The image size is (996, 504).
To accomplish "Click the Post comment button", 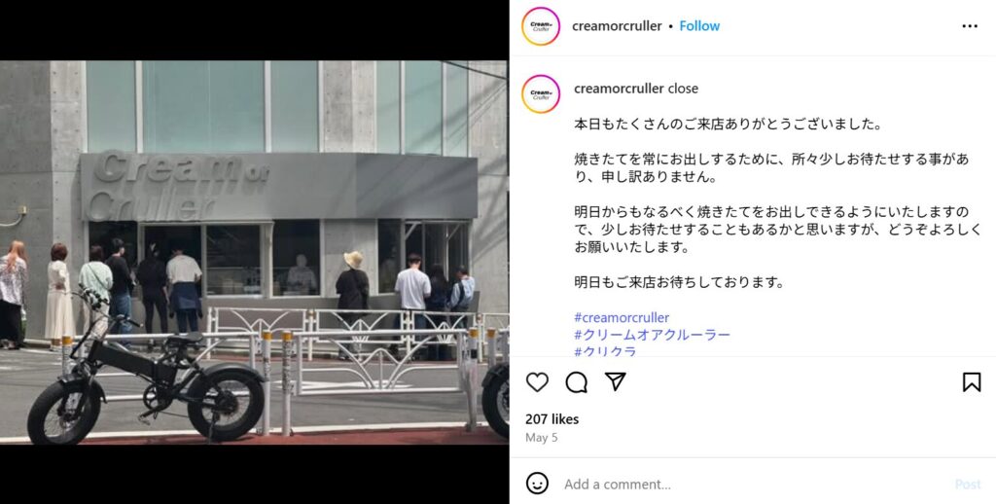I will click(x=968, y=485).
